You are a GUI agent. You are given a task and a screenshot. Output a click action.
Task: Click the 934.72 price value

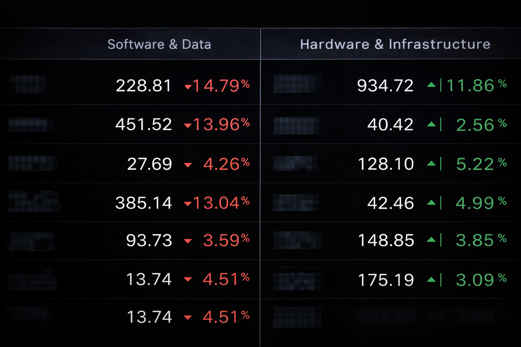(385, 85)
